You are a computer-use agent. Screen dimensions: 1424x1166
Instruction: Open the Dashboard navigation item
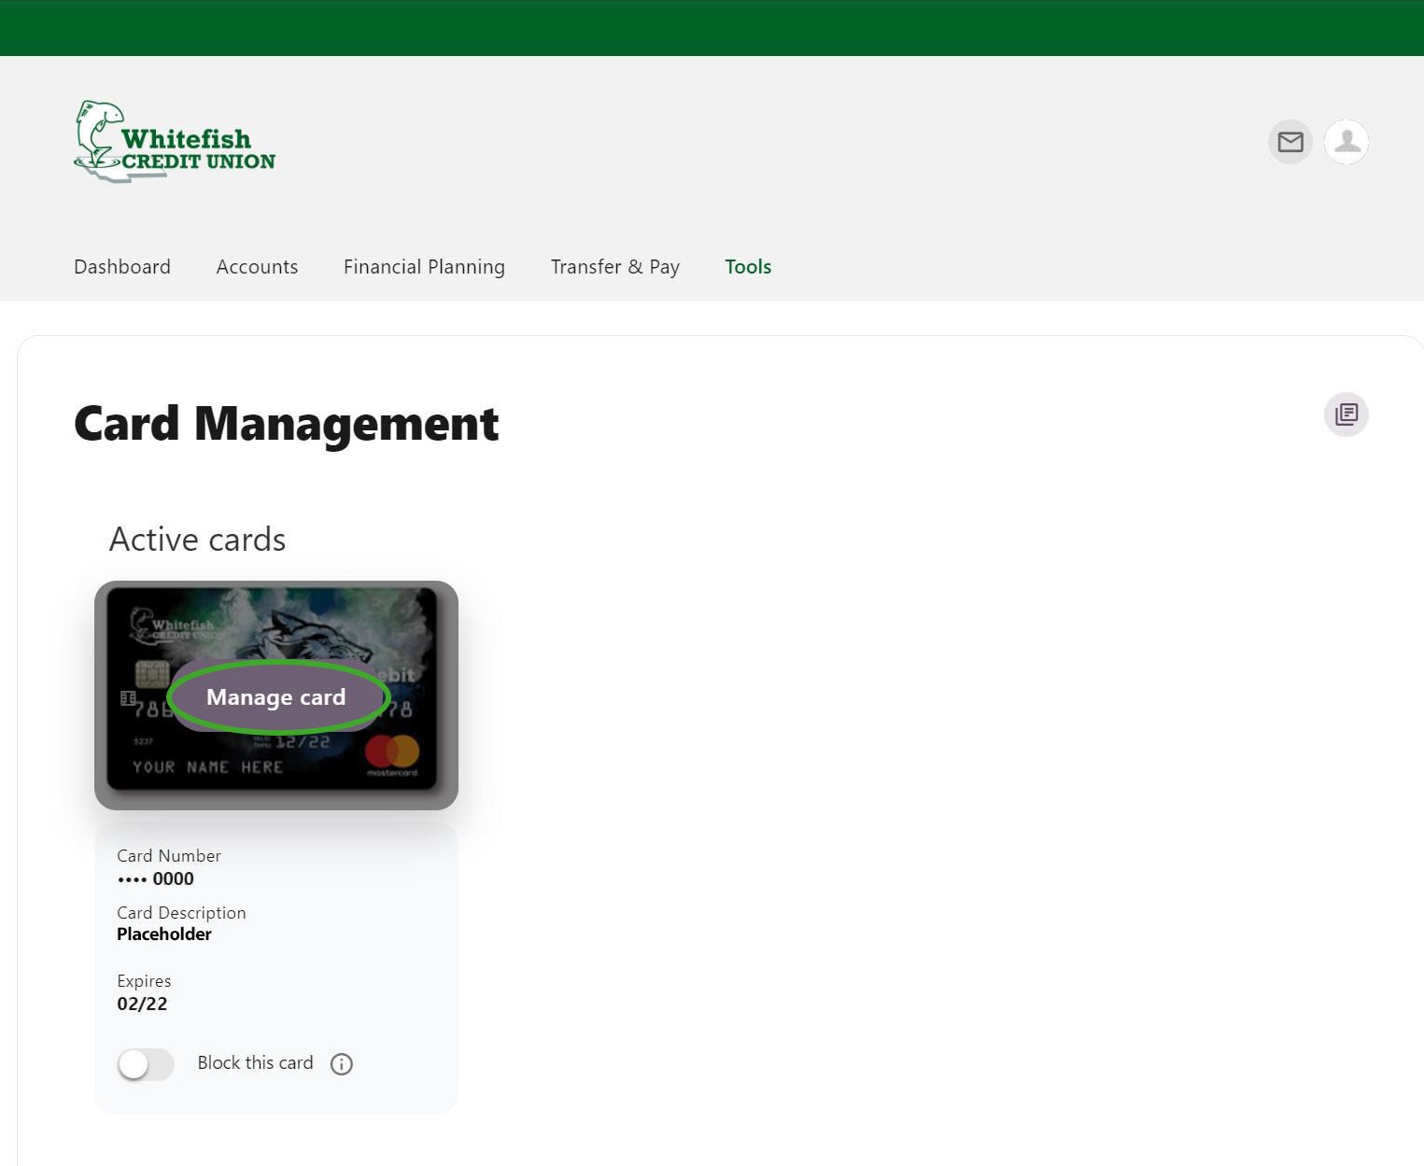[x=121, y=267]
